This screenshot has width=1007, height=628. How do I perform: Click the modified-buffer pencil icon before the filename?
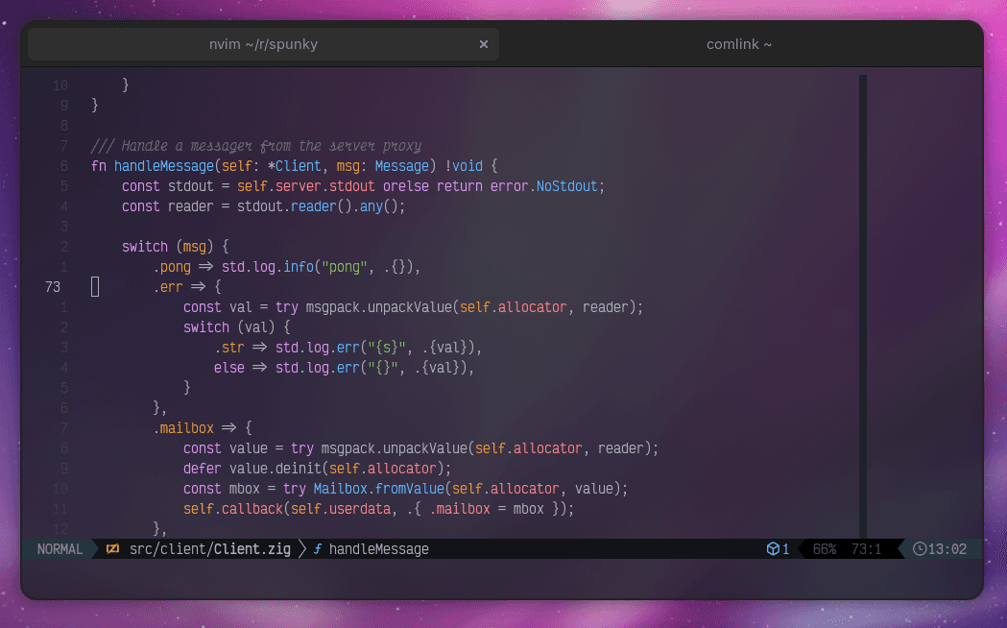112,548
